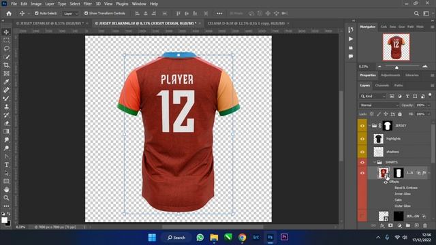This screenshot has width=436, height=245.
Task: Select the Gradient tool
Action: [6, 131]
